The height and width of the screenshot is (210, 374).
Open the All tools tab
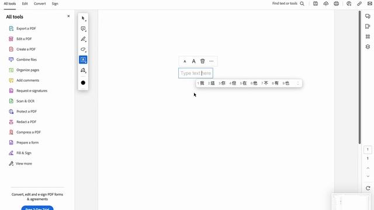pos(10,3)
